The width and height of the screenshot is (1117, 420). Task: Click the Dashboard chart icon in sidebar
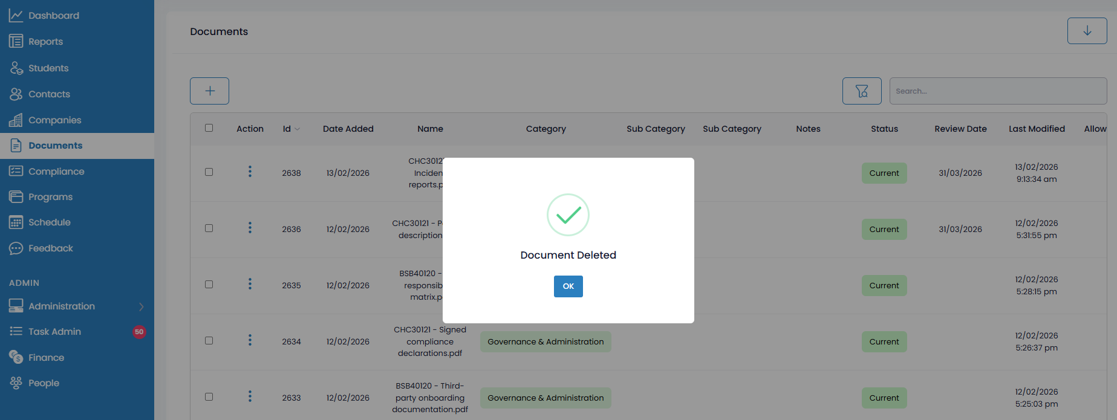point(16,16)
